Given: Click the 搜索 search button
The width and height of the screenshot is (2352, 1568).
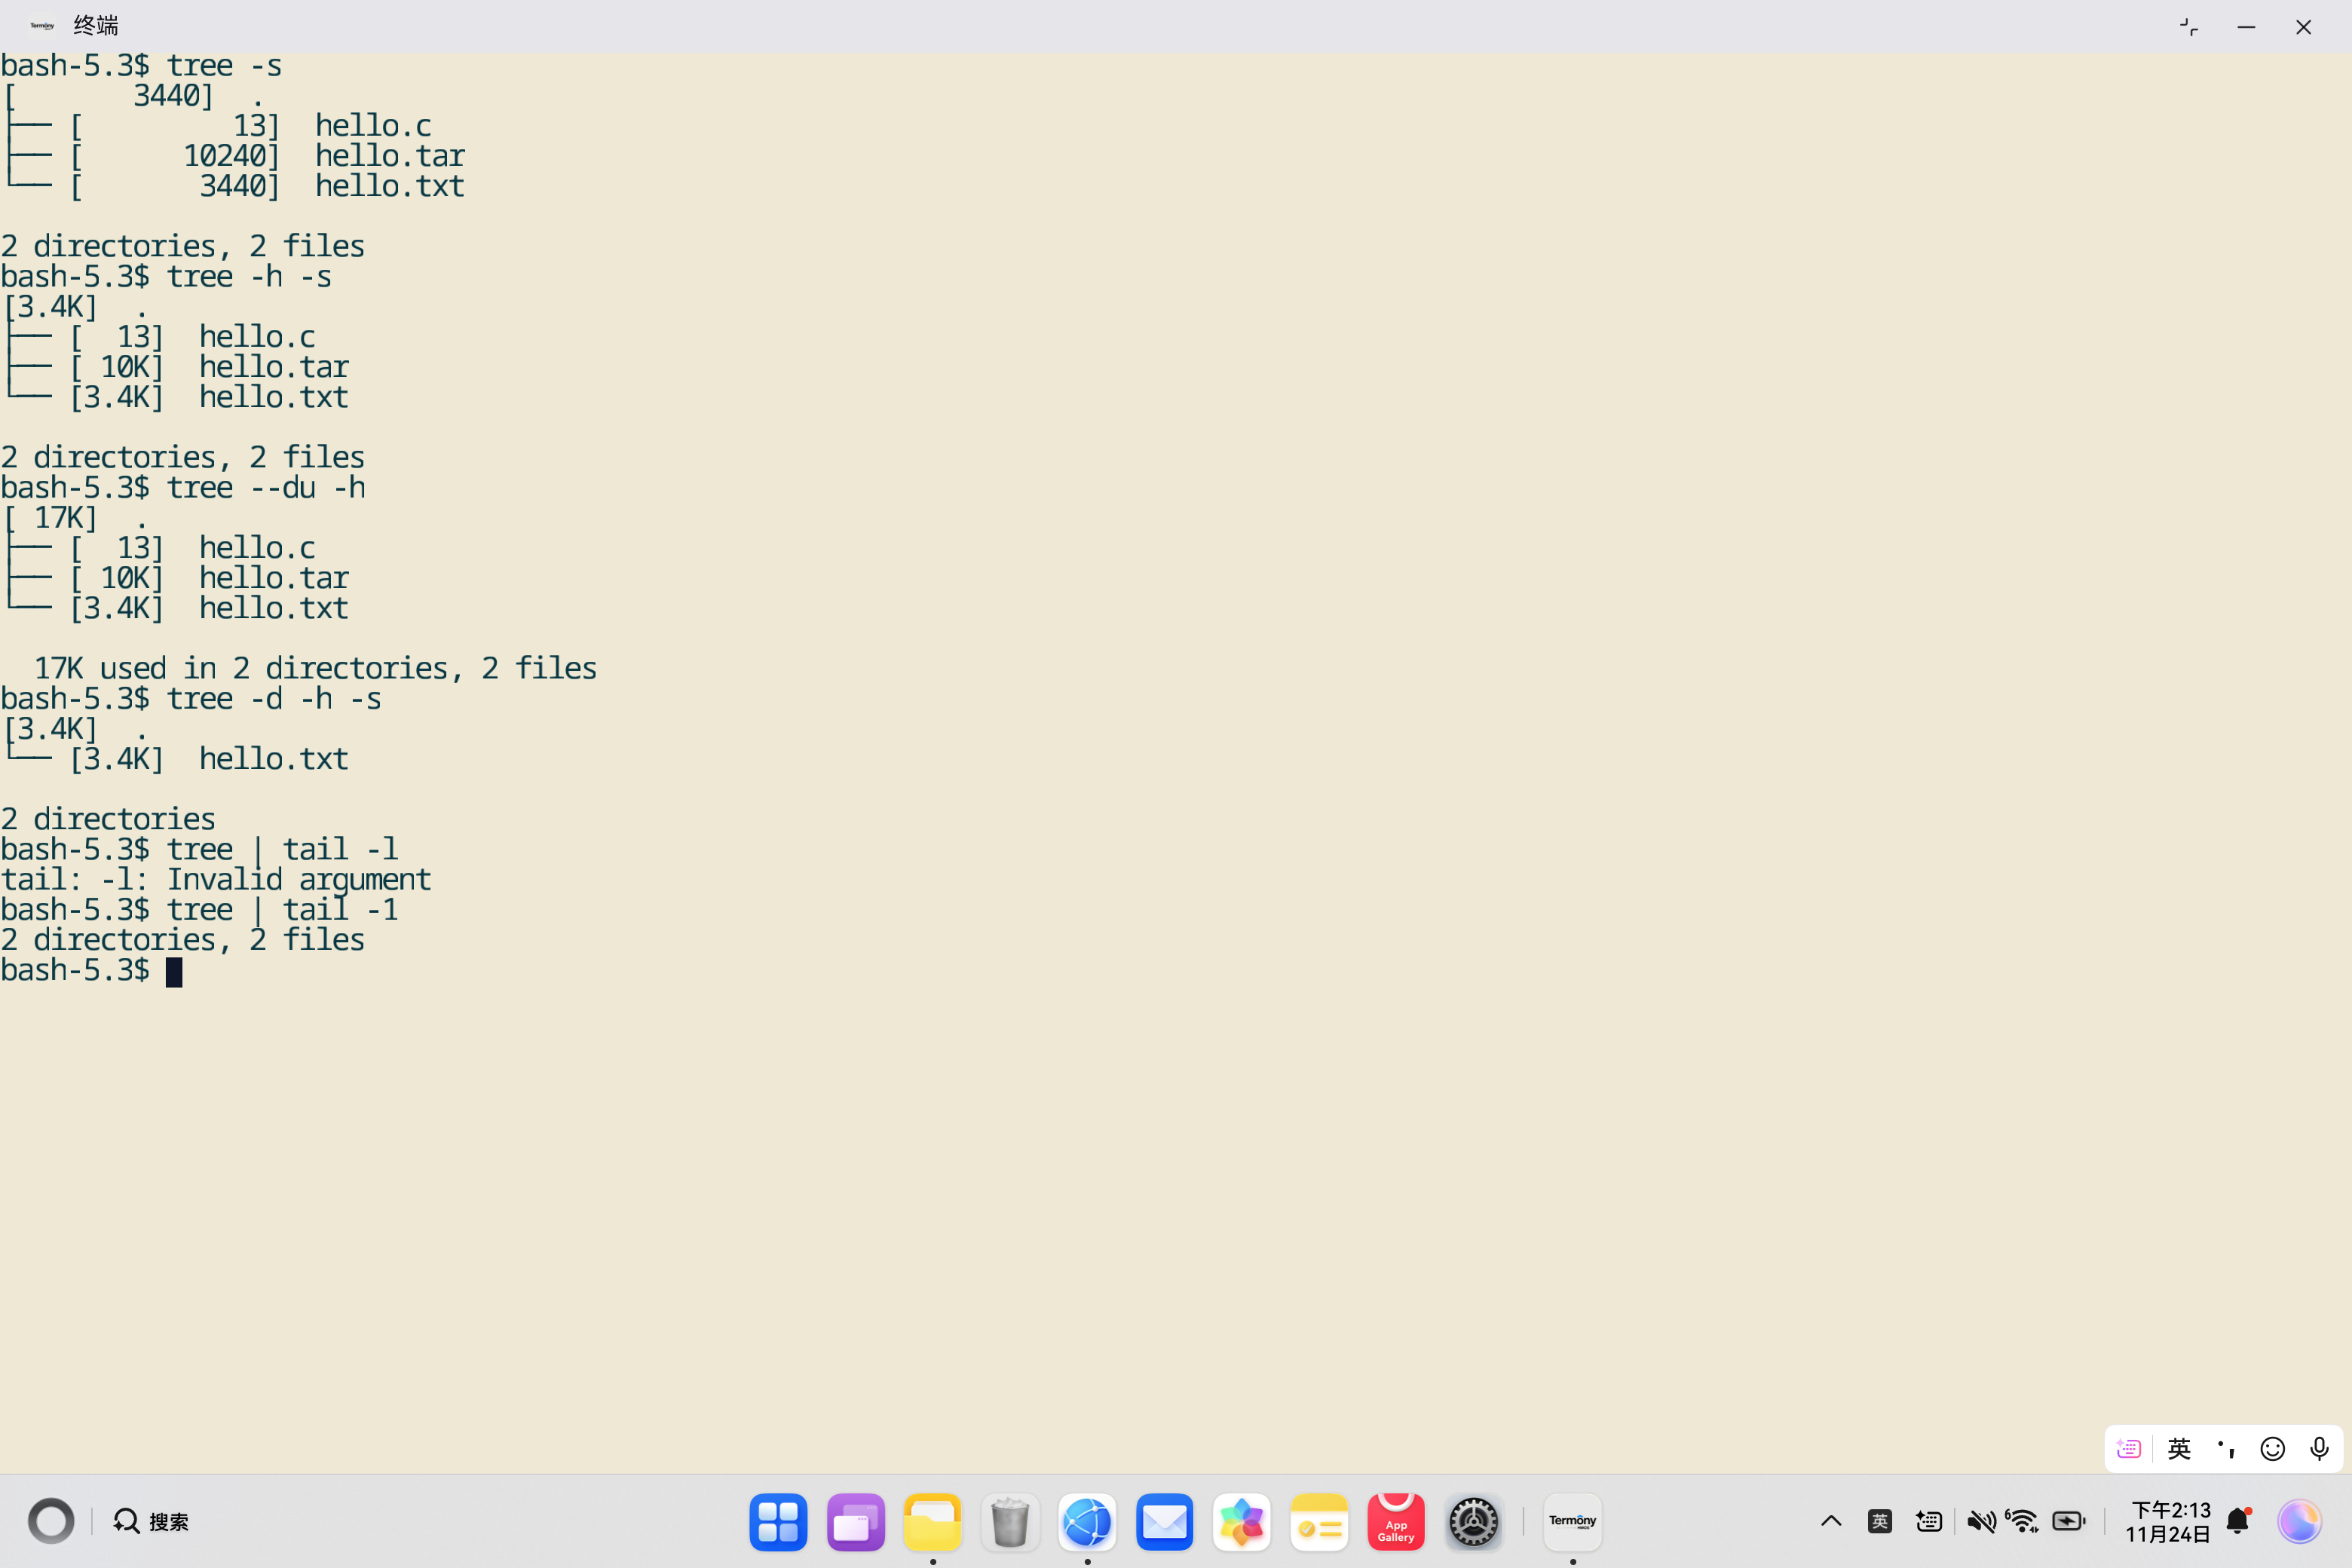Looking at the screenshot, I should [x=152, y=1521].
